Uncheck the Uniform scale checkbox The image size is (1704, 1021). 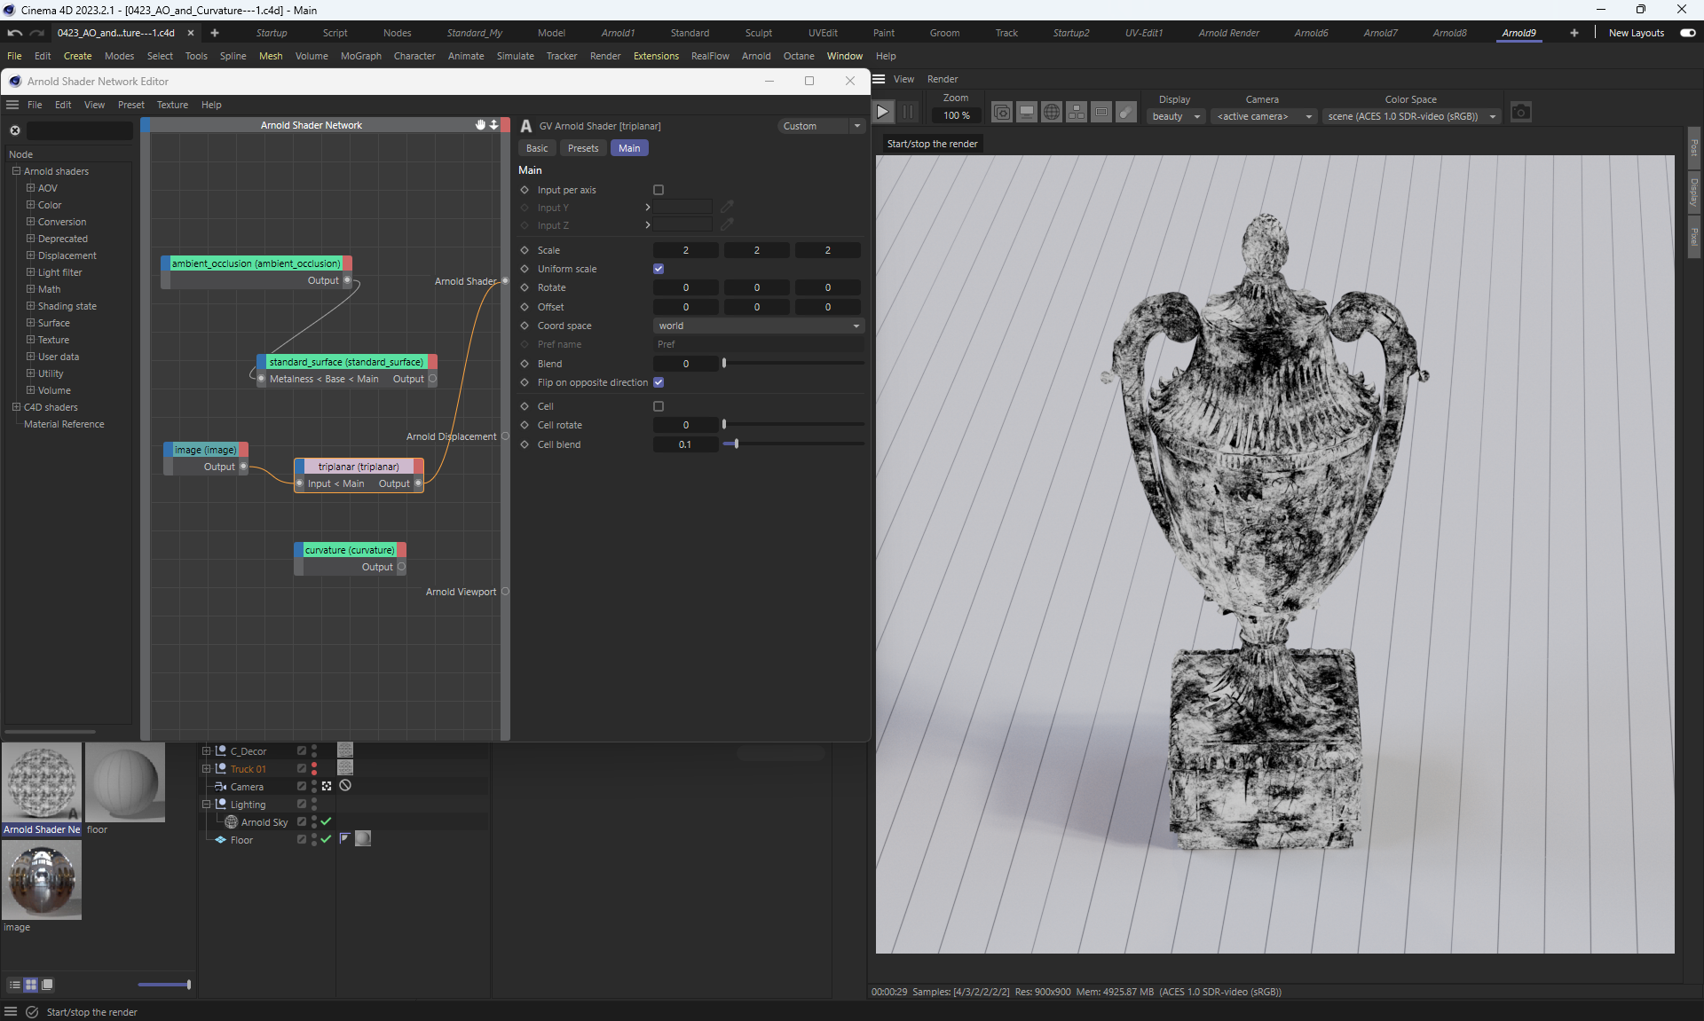[659, 269]
